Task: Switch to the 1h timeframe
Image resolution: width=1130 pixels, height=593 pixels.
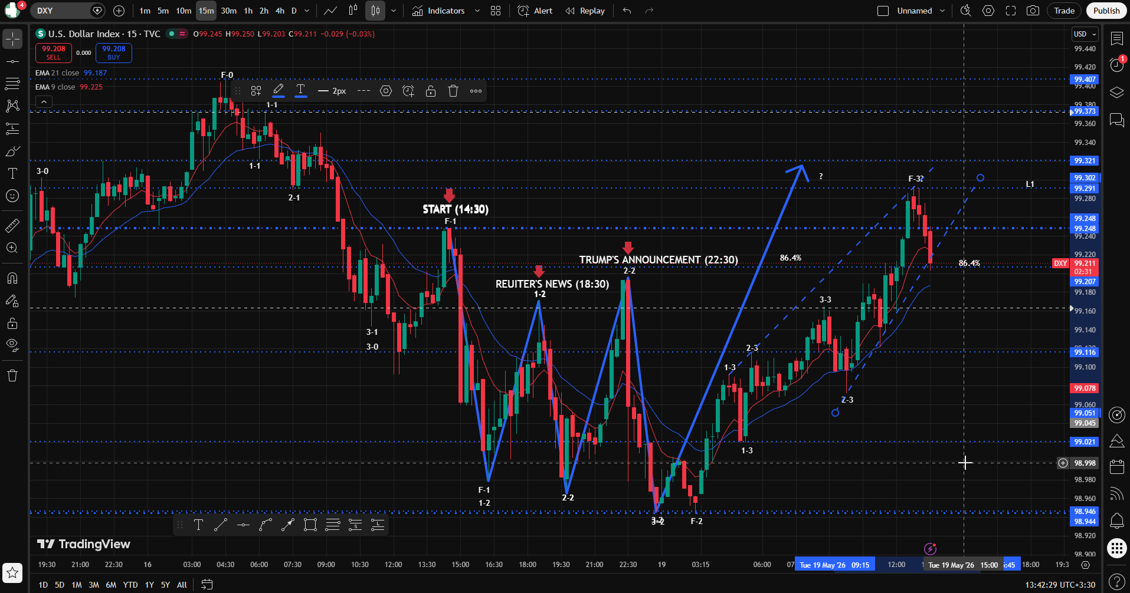Action: pyautogui.click(x=248, y=11)
